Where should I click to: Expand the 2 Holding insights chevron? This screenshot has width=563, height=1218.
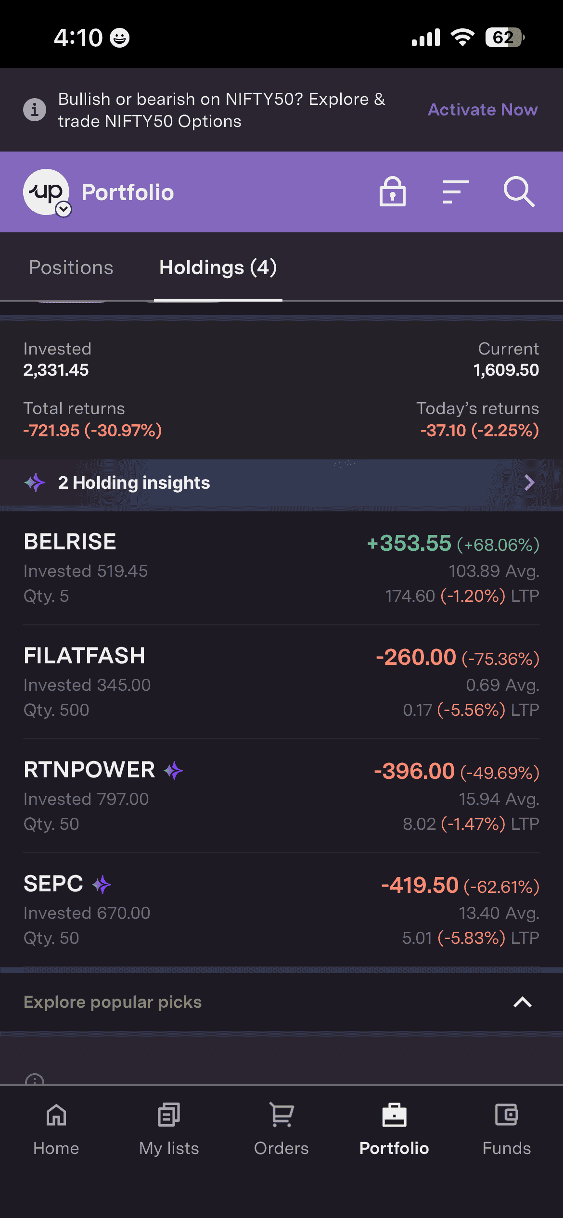(x=529, y=482)
